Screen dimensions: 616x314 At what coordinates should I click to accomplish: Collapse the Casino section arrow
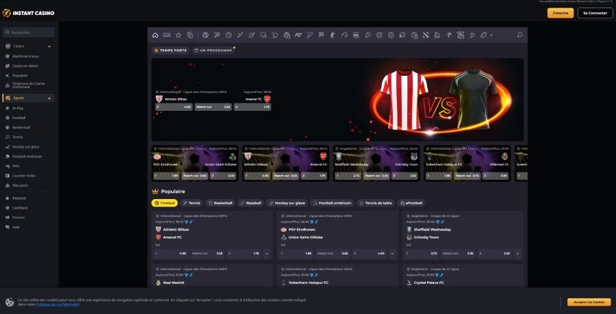[x=49, y=47]
